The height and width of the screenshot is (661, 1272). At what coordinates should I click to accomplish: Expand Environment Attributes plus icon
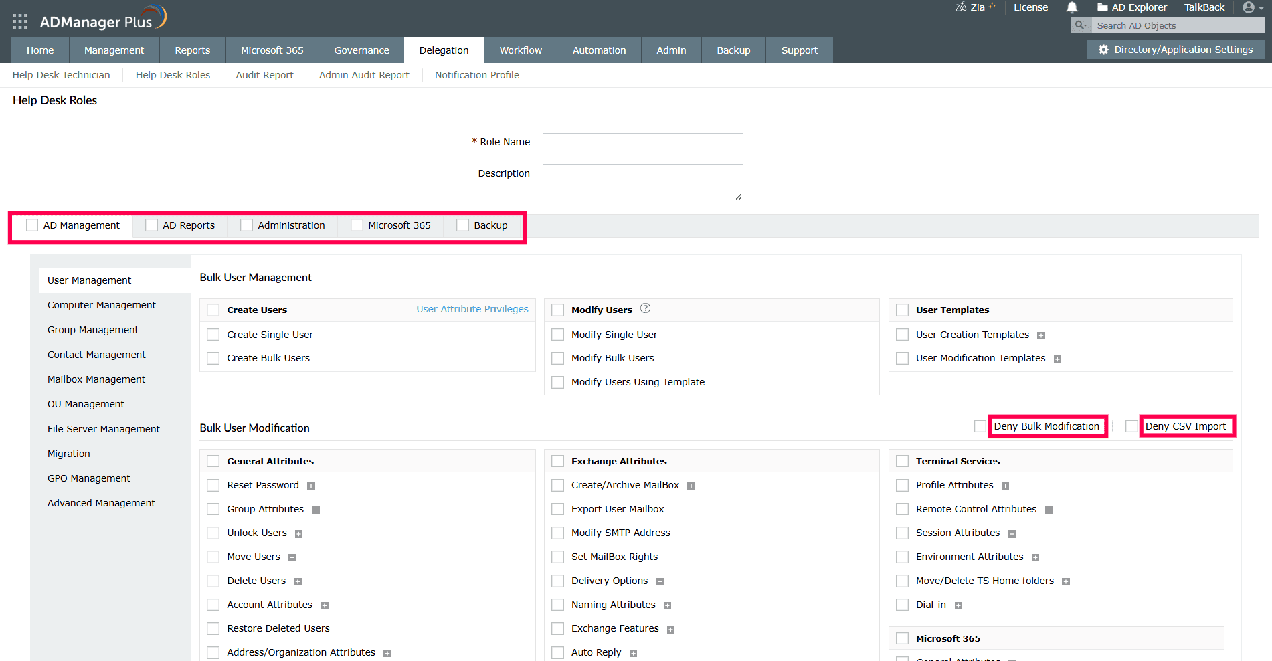tap(1036, 558)
